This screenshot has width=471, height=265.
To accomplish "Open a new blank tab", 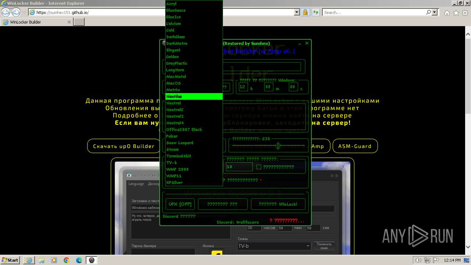I will pos(79,22).
